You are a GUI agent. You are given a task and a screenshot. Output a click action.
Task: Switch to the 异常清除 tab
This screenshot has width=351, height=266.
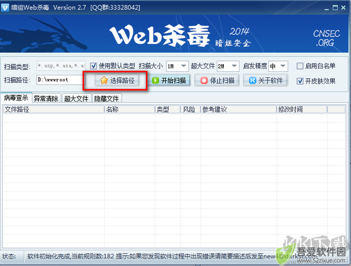pos(46,98)
